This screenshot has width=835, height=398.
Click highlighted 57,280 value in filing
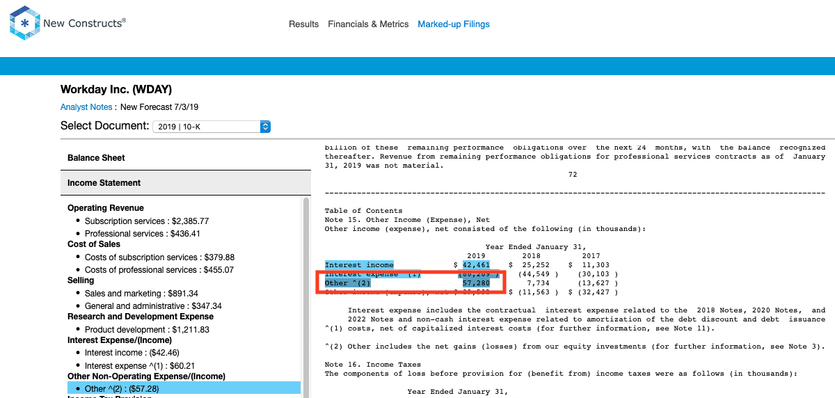[x=477, y=283]
